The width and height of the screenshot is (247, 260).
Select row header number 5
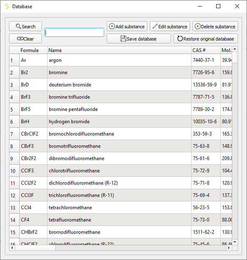(14, 109)
